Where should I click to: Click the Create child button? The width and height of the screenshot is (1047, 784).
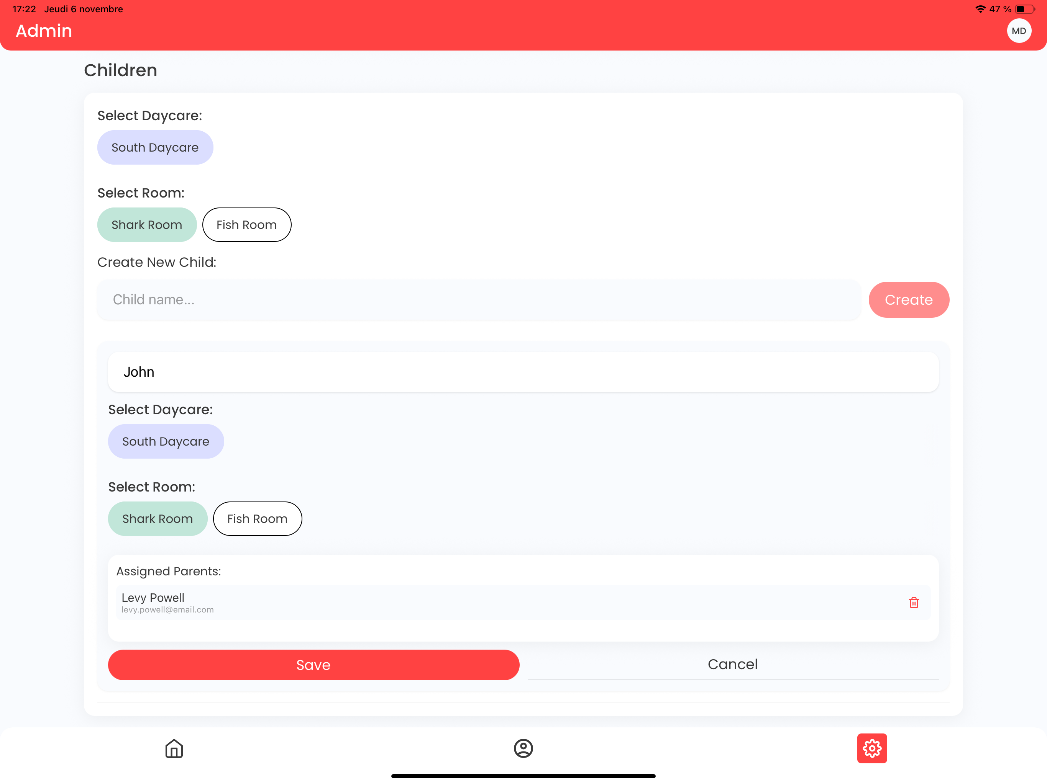coord(909,300)
